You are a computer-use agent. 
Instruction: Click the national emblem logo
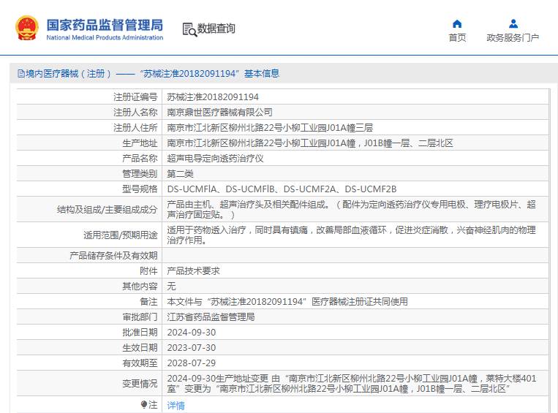26,28
